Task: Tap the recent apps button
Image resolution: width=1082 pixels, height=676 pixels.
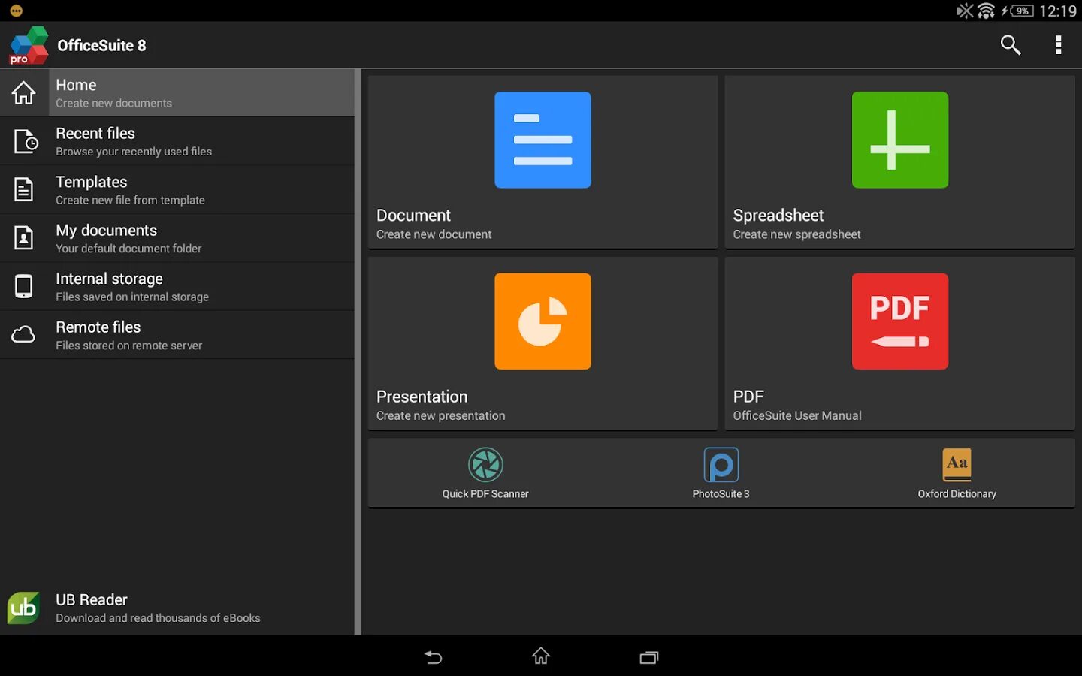Action: (x=648, y=656)
